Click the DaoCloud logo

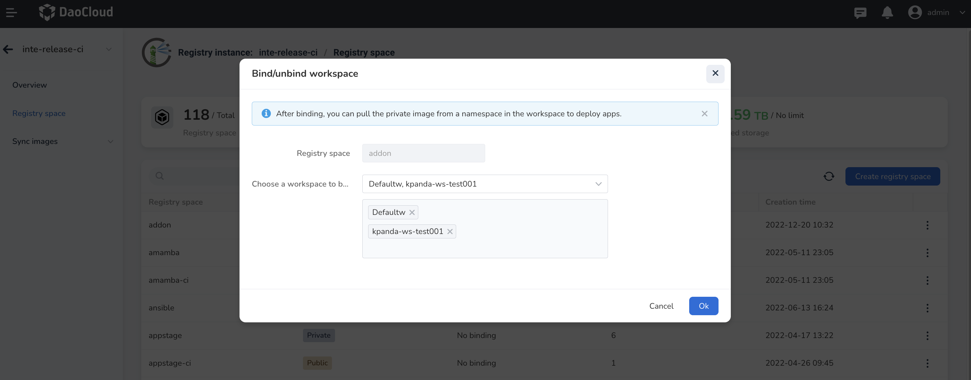76,12
